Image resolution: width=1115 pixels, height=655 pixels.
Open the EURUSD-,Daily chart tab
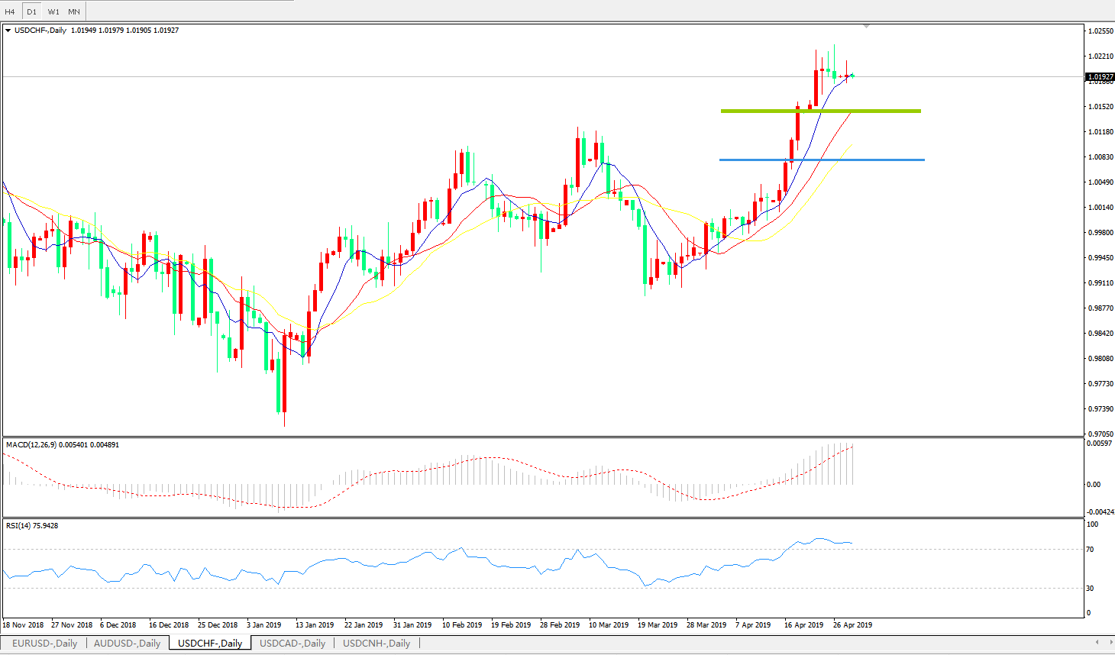[44, 644]
